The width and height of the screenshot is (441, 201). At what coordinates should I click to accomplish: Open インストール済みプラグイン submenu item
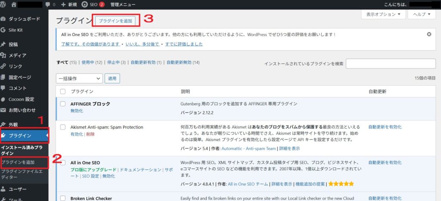click(x=22, y=150)
